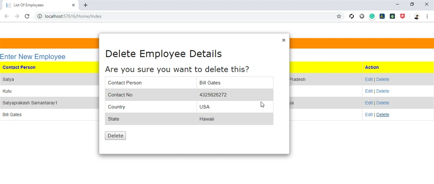Click the Contact Person label in the dialog
The width and height of the screenshot is (434, 184).
pos(125,83)
